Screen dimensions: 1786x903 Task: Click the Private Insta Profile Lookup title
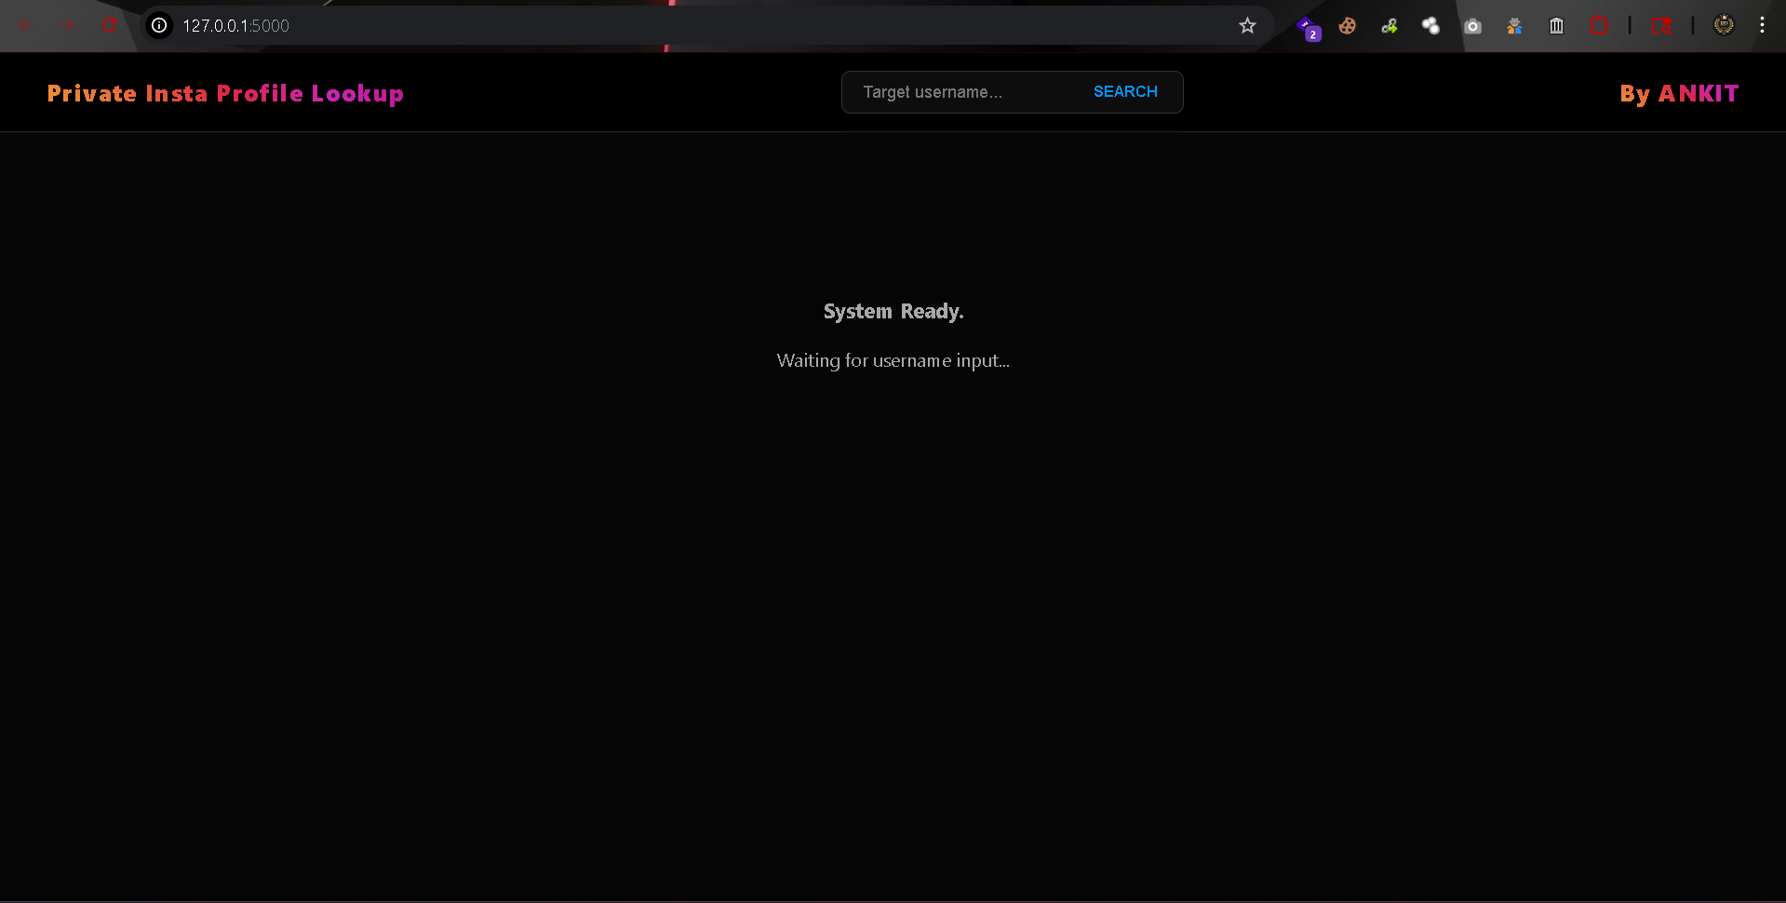point(225,94)
